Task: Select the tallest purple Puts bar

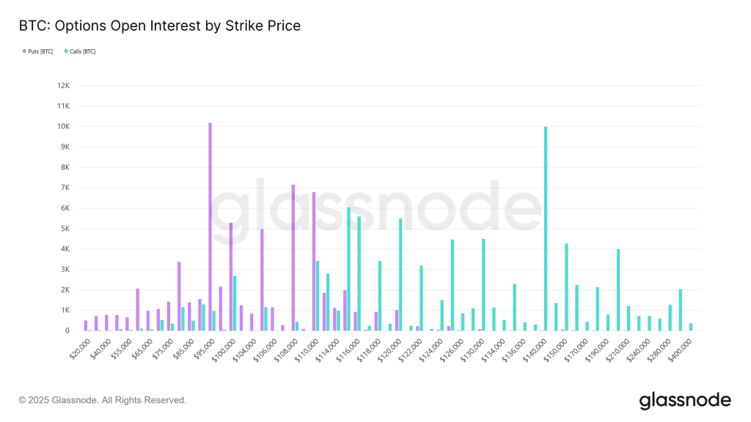Action: coord(210,227)
